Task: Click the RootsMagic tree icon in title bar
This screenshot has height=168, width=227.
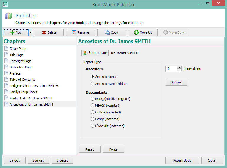Action: (x=5, y=4)
